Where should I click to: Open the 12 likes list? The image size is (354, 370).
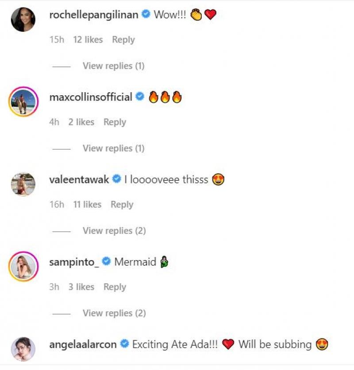88,40
